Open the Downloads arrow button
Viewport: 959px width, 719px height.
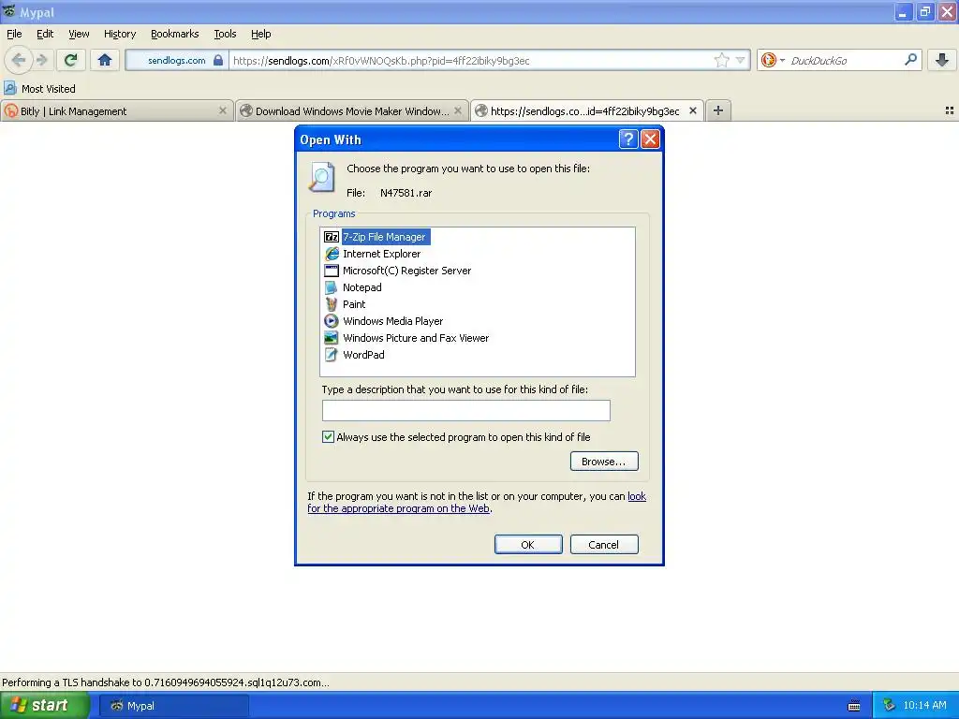[942, 60]
